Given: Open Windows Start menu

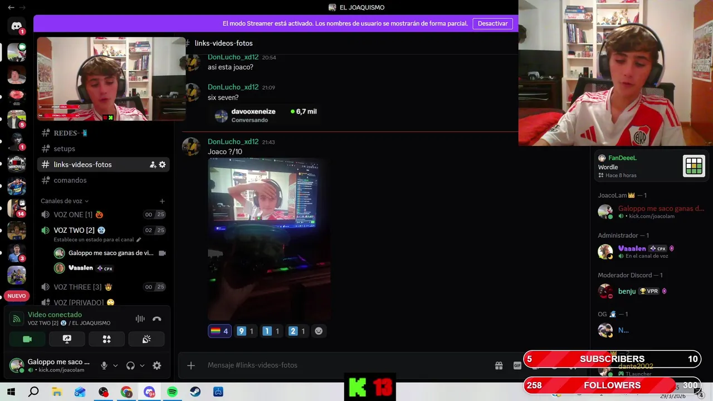Looking at the screenshot, I should pyautogui.click(x=11, y=392).
